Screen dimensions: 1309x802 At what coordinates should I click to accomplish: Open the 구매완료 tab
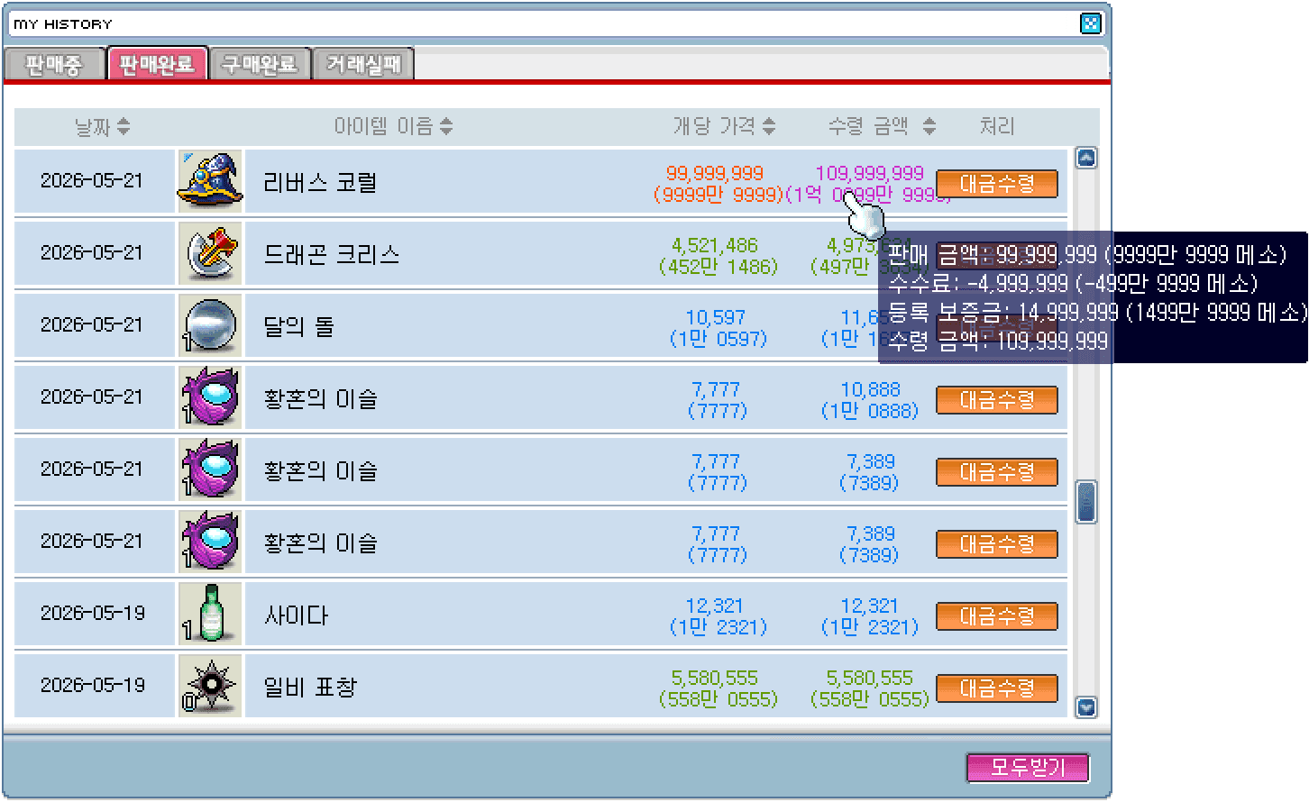coord(261,64)
